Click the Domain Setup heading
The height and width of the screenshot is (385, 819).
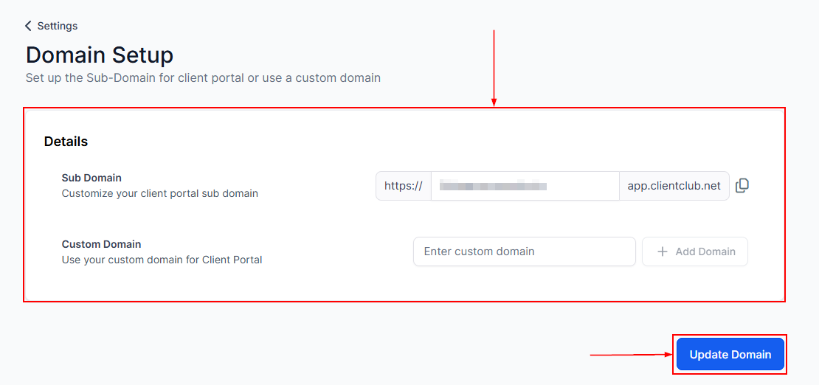[100, 55]
